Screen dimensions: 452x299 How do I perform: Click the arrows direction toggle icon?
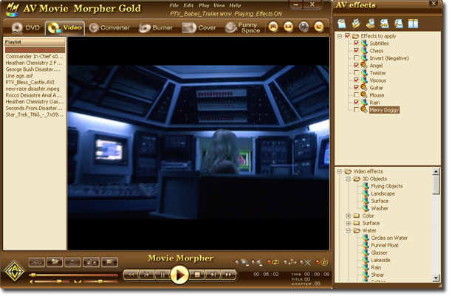click(292, 262)
